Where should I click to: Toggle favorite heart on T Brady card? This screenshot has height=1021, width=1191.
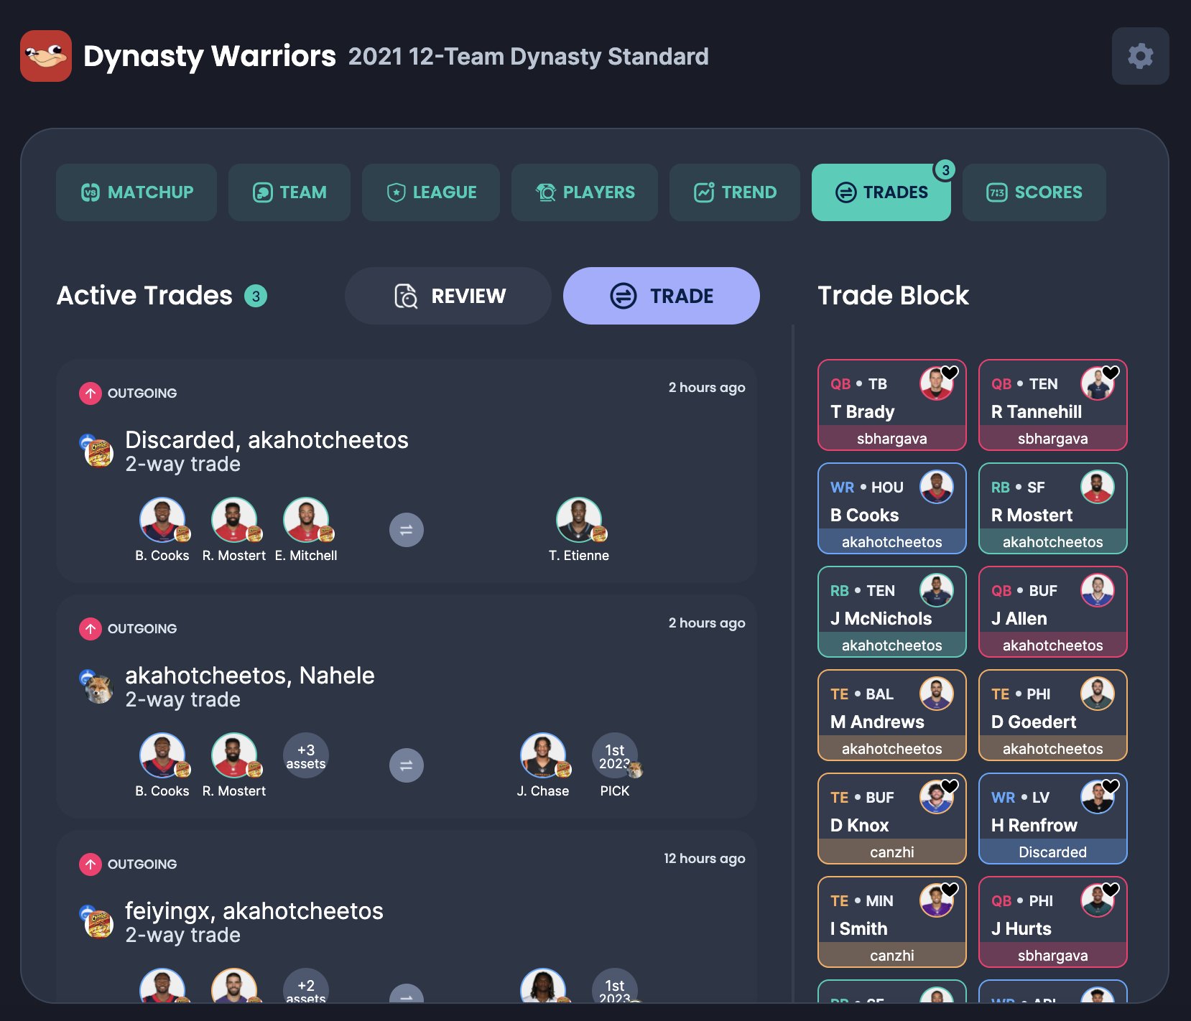coord(950,372)
